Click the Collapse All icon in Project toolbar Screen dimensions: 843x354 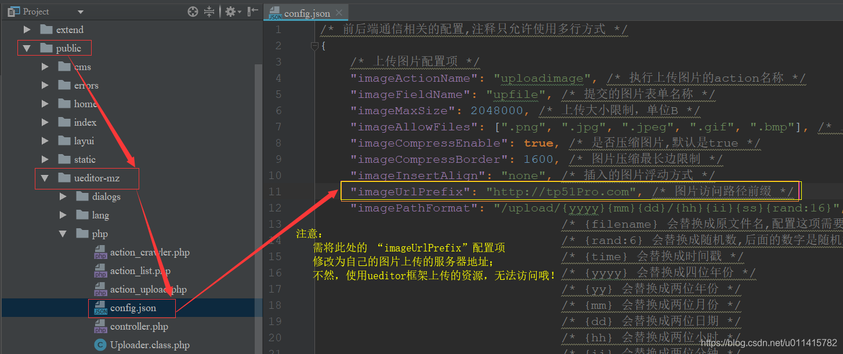pyautogui.click(x=209, y=11)
